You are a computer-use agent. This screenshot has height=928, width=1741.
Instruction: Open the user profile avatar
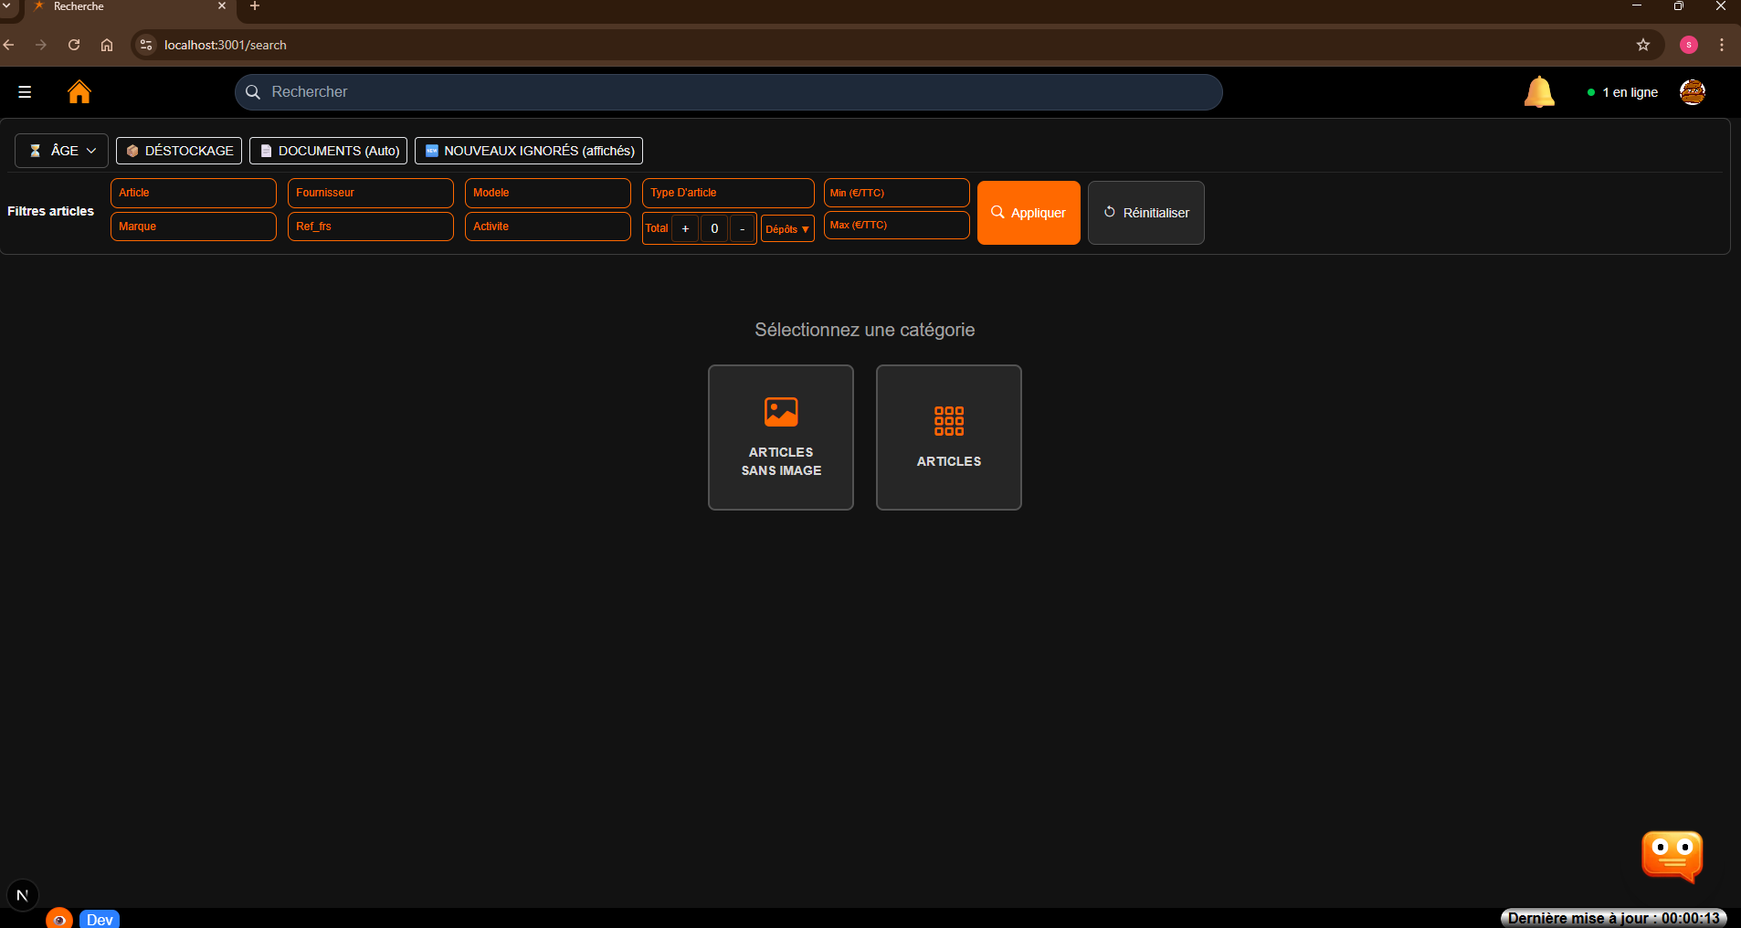[x=1692, y=92]
